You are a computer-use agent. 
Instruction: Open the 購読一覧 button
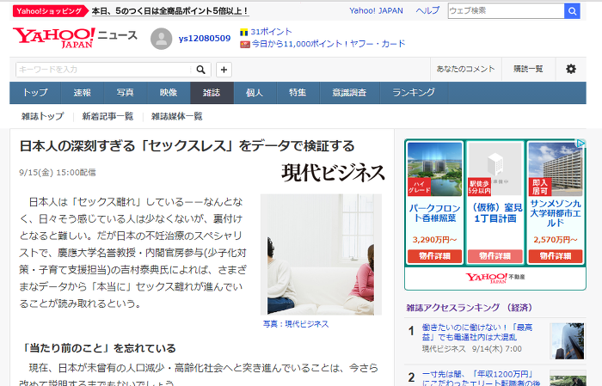click(x=529, y=69)
